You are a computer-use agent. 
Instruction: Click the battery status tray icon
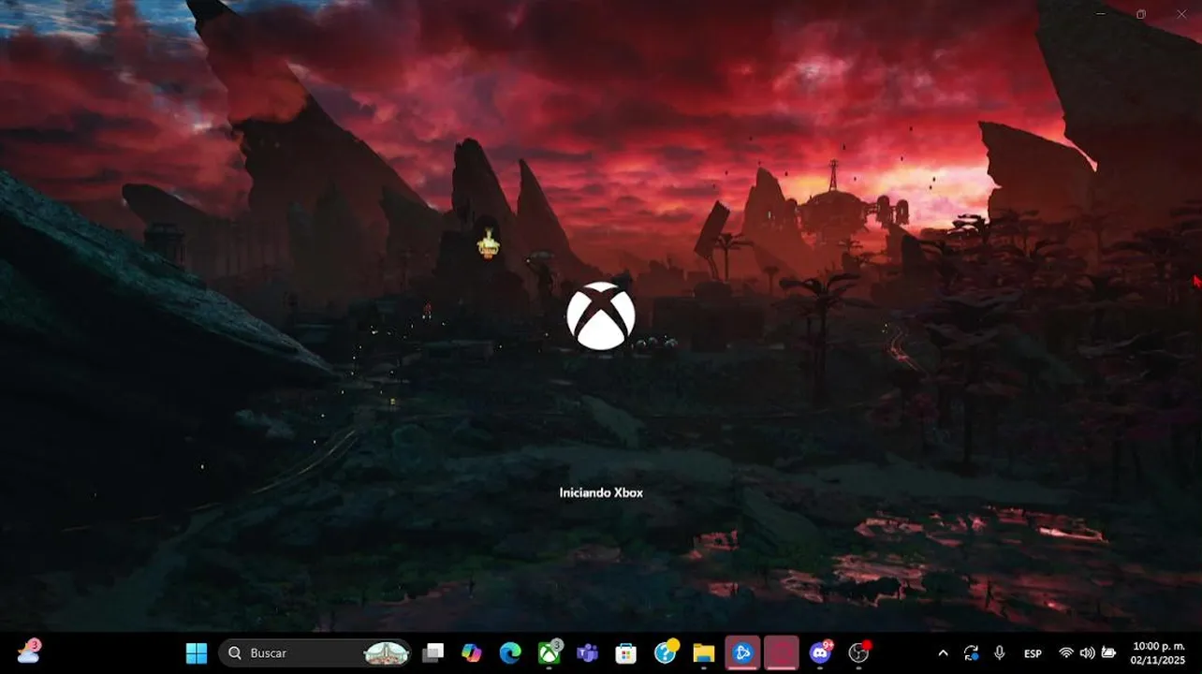click(x=1109, y=652)
